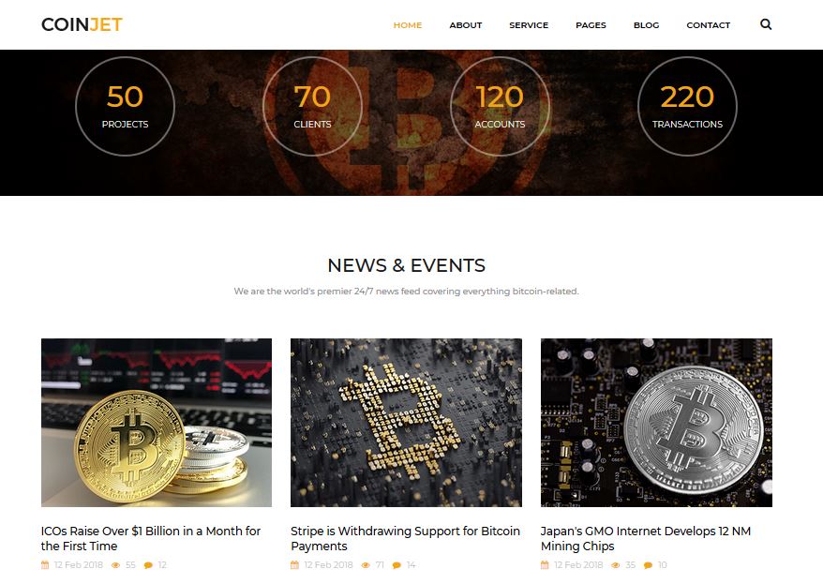Open 'Stripe is Withdrawing Support' article link
The width and height of the screenshot is (823, 584).
point(405,538)
